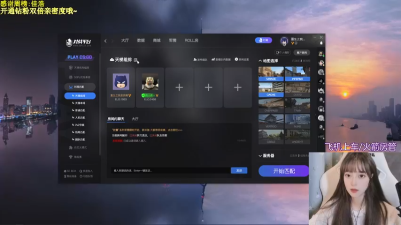Open the 商城 top menu tab
The width and height of the screenshot is (401, 225).
[157, 40]
